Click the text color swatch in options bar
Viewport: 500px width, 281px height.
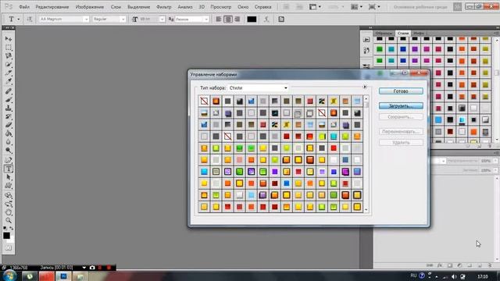252,19
